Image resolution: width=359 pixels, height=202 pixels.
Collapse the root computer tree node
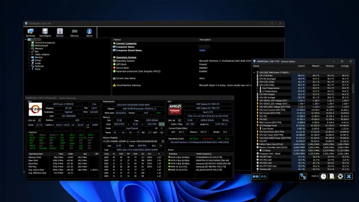pos(25,39)
